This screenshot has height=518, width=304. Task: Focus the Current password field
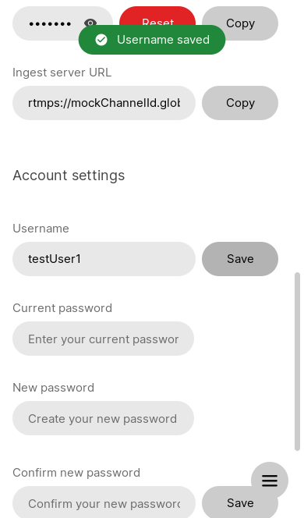click(104, 339)
